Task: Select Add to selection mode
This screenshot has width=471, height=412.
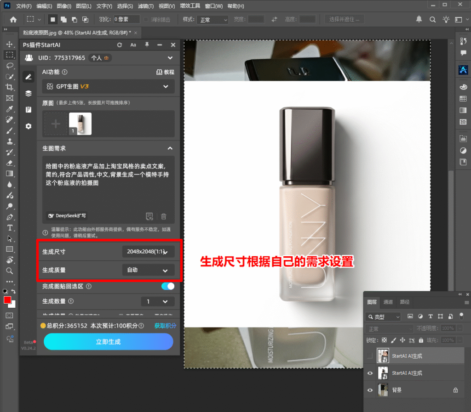Action: coord(63,19)
